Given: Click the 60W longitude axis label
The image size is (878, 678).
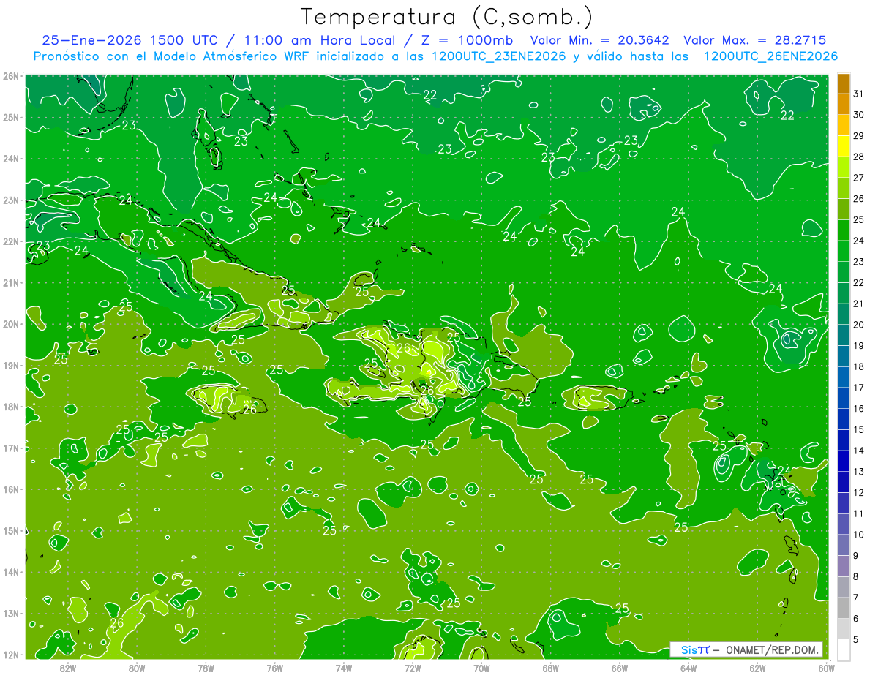Looking at the screenshot, I should 827,668.
